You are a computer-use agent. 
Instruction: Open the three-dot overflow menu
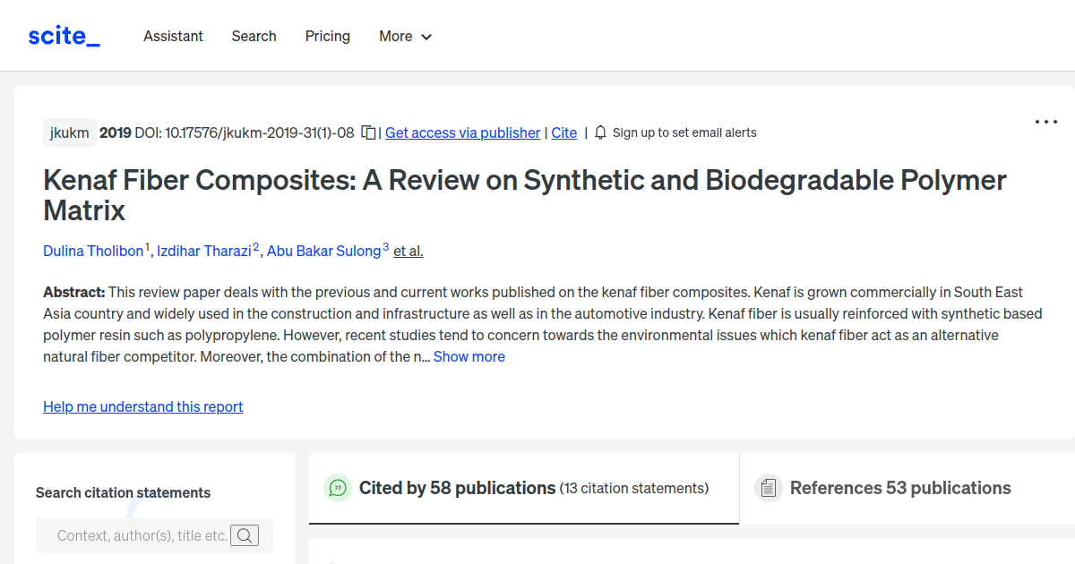click(1045, 121)
